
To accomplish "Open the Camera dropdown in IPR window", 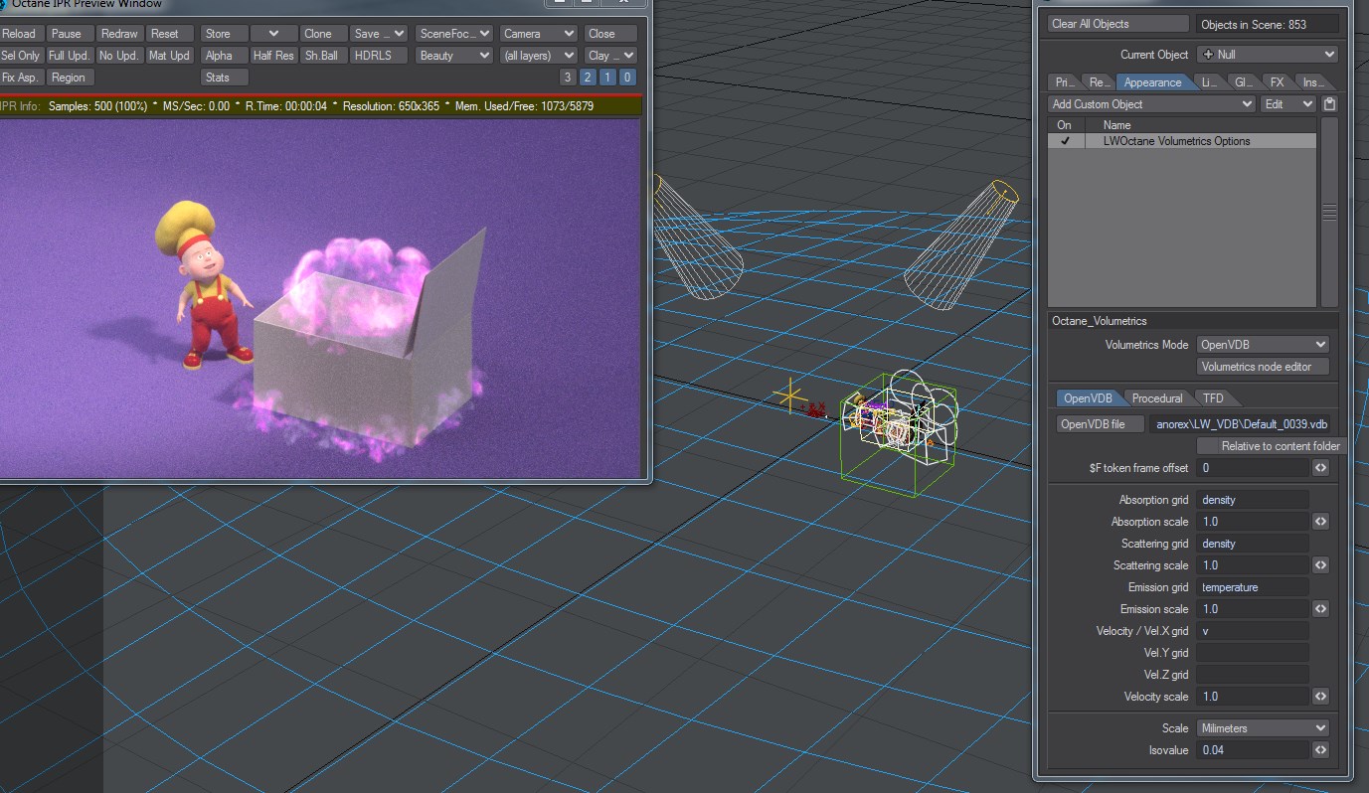I will [x=538, y=34].
